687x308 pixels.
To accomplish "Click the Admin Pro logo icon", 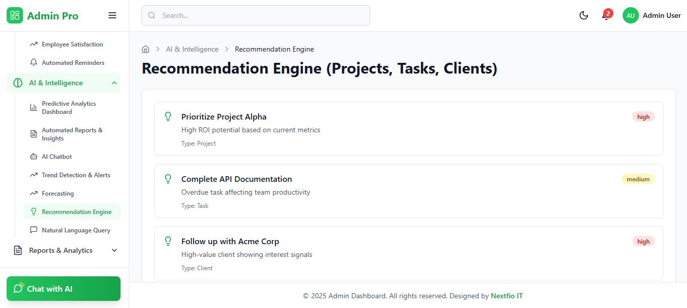I will [x=15, y=15].
